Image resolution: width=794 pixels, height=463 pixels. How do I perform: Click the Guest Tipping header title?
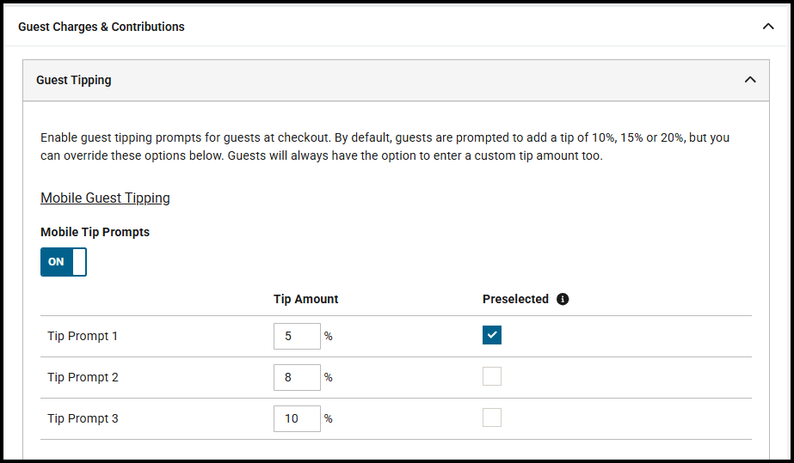[x=74, y=80]
